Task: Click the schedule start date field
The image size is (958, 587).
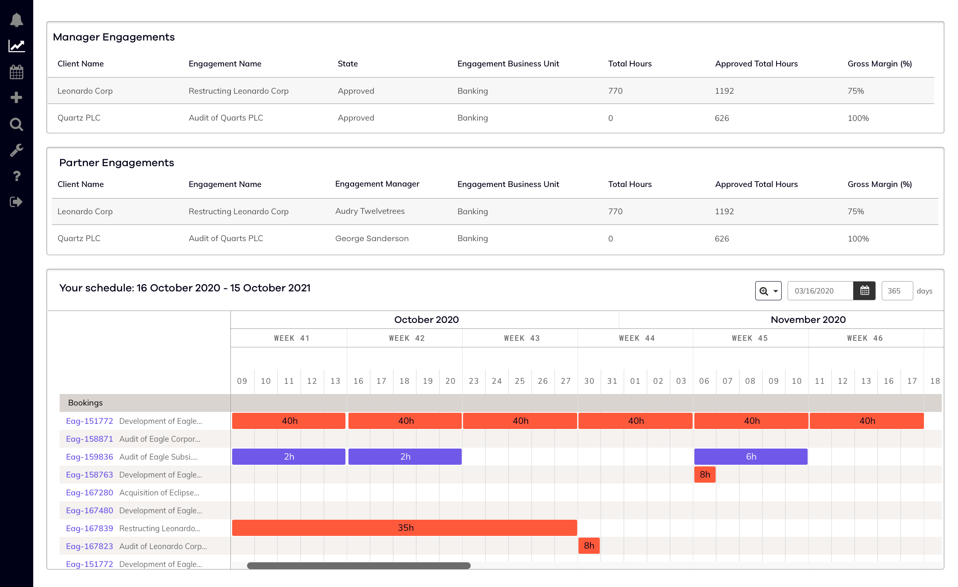Action: click(820, 291)
